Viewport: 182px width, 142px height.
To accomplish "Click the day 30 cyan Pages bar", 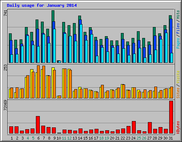I will (166, 48).
